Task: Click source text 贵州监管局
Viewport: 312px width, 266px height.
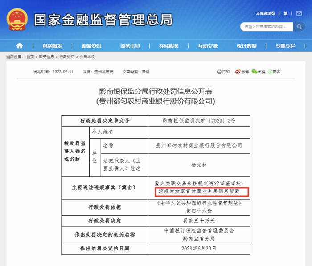Action: click(x=104, y=72)
